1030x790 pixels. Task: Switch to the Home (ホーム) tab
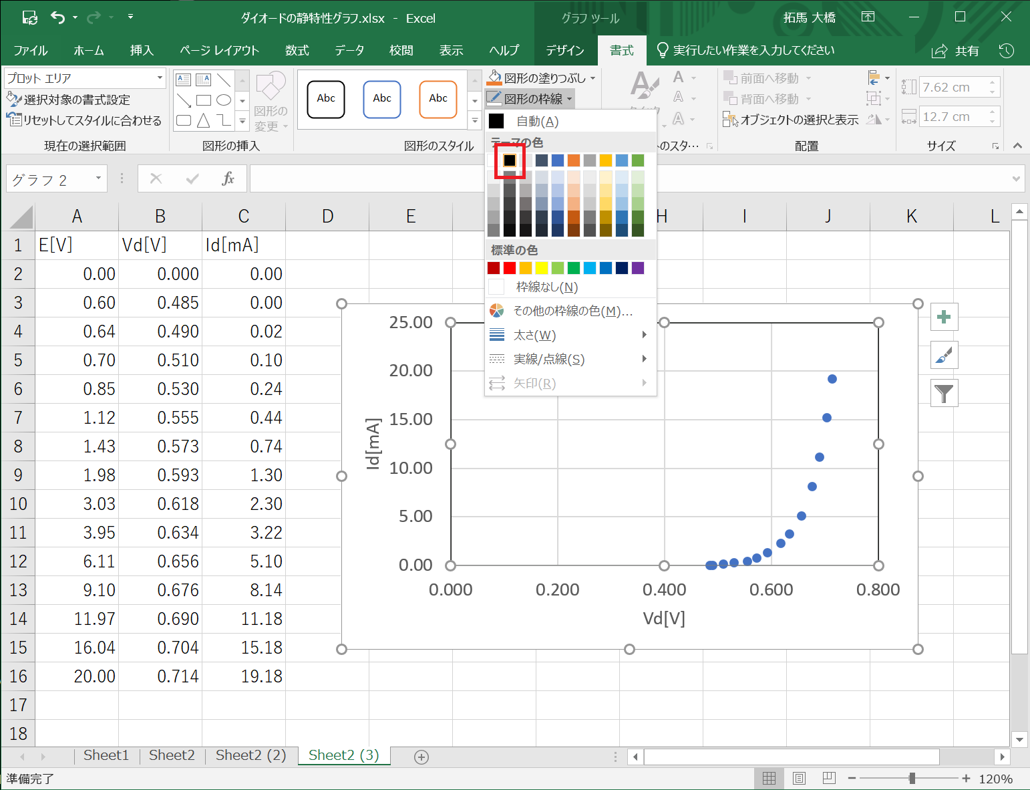coord(89,51)
